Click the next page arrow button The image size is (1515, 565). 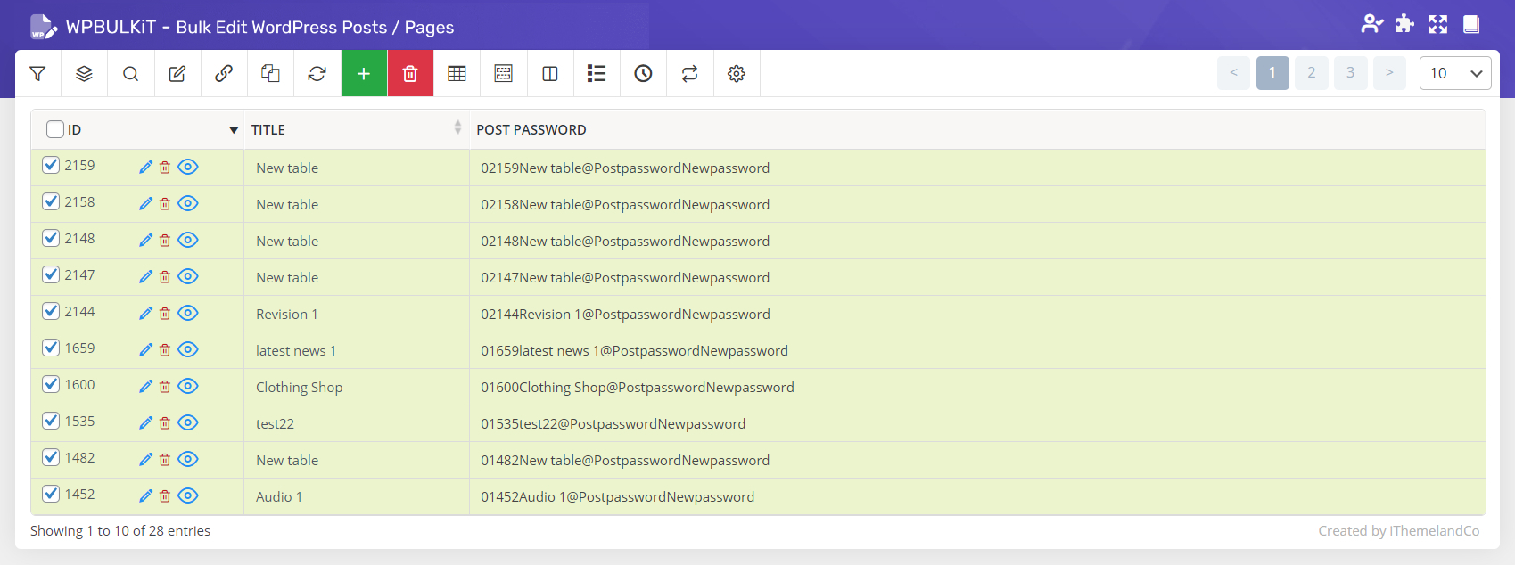[1389, 73]
